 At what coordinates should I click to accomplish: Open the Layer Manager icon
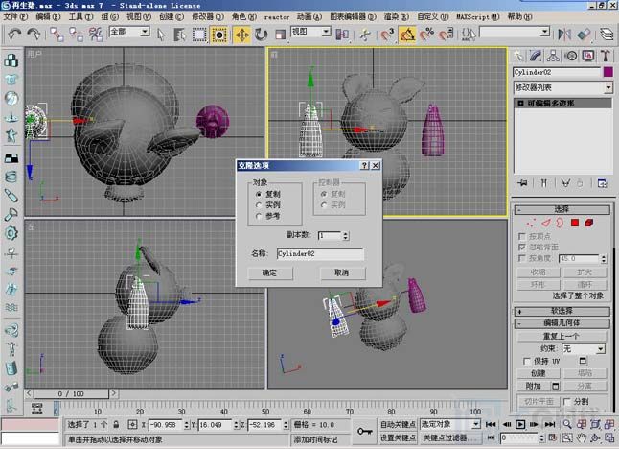607,35
